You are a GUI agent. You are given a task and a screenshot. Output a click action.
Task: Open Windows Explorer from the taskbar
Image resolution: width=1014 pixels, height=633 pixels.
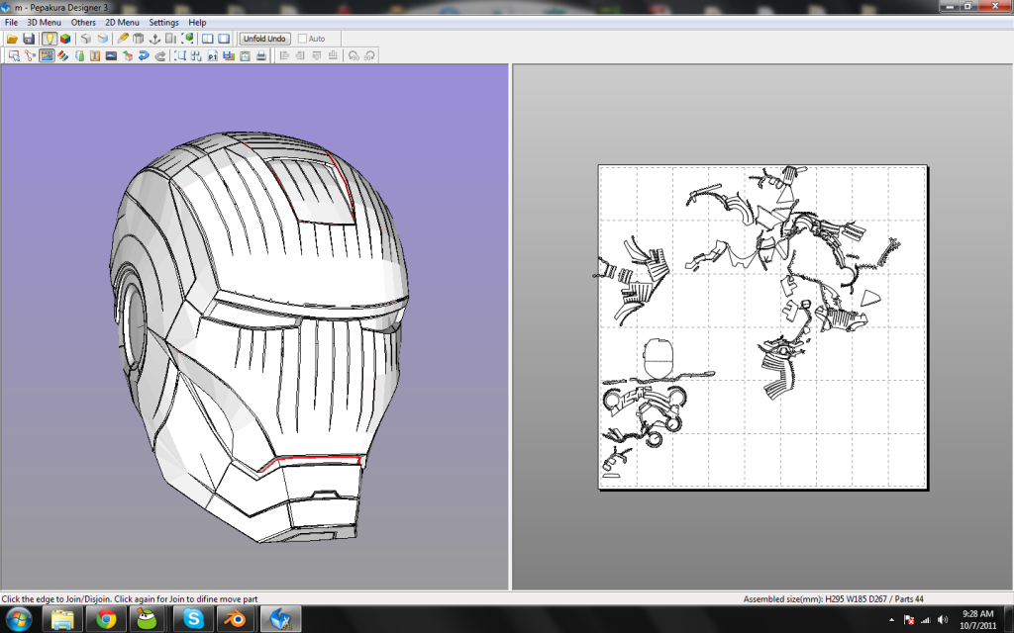coord(62,619)
